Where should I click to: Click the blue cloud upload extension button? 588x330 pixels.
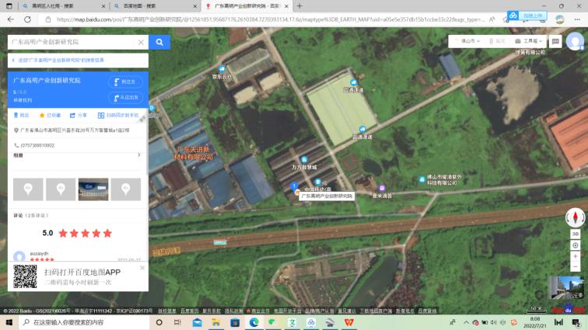point(527,16)
